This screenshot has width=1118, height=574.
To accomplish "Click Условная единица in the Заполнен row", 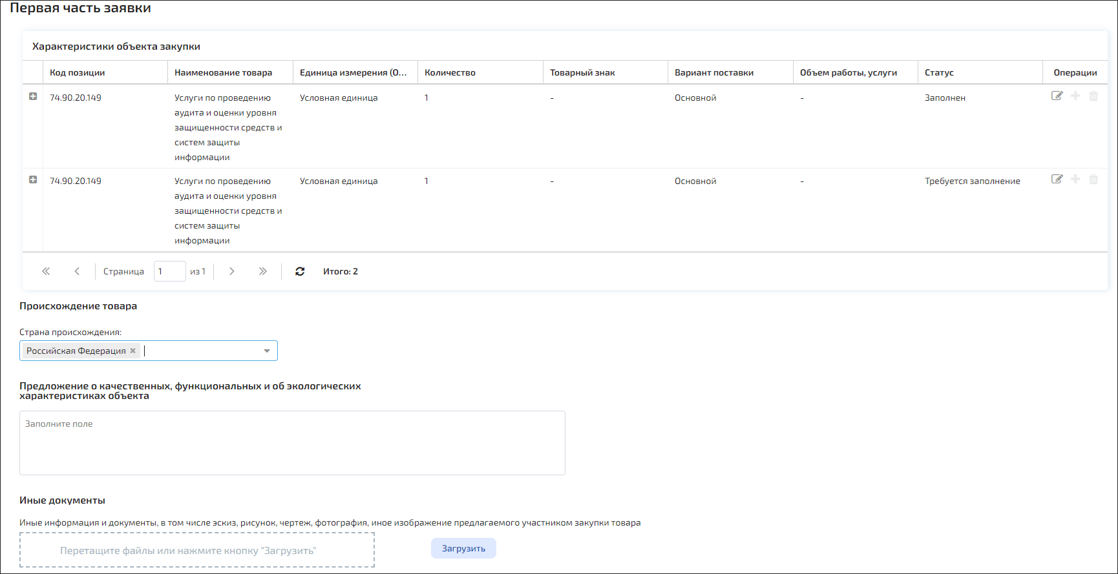I will coord(339,97).
